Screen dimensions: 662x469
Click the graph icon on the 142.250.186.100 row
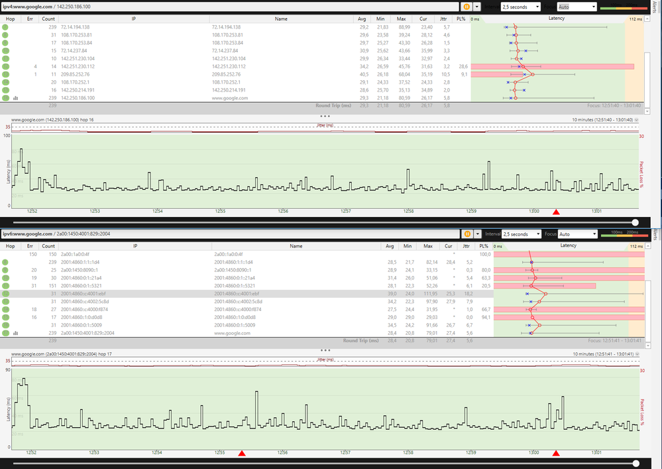16,98
